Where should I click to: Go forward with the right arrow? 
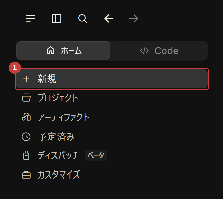[x=134, y=18]
